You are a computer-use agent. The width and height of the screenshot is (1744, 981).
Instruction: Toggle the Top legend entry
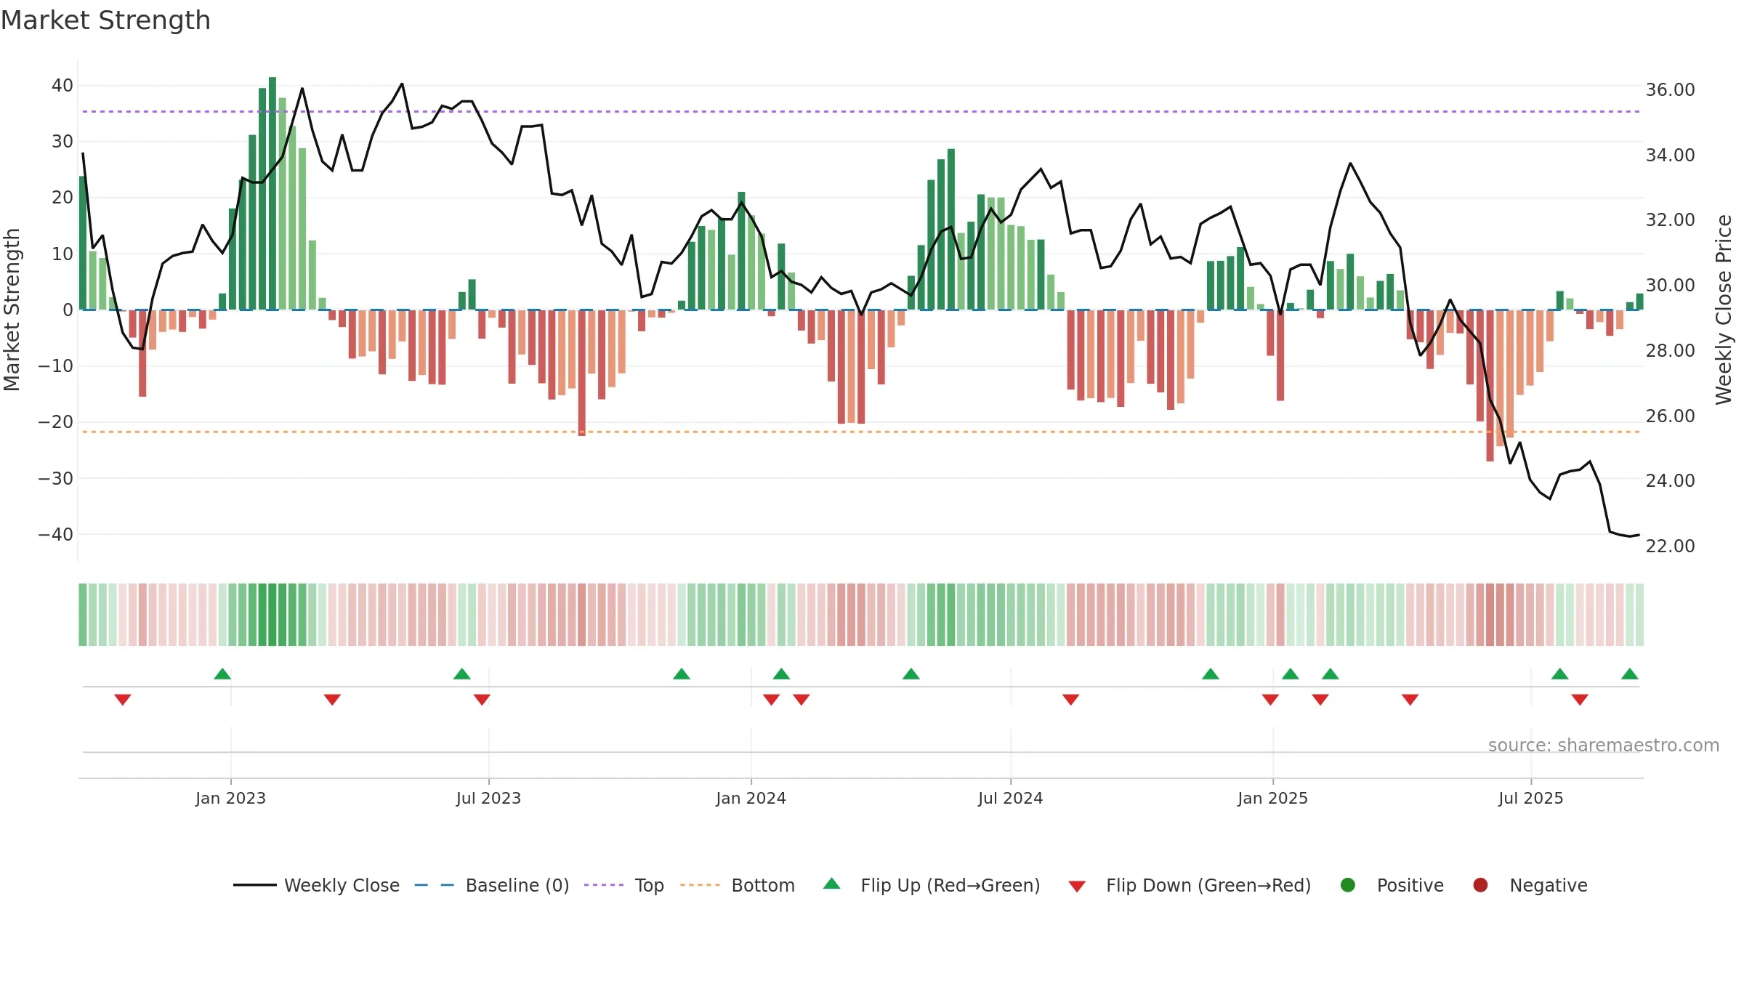point(623,885)
